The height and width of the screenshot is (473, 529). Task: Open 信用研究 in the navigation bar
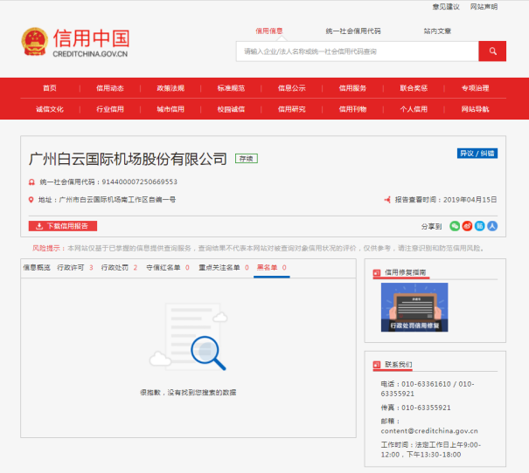coord(292,109)
